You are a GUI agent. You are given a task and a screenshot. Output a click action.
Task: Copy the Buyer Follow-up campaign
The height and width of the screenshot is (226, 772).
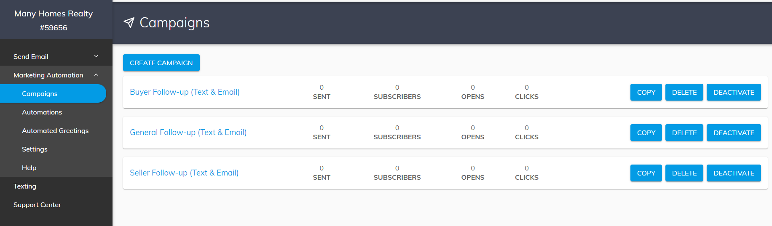(646, 92)
